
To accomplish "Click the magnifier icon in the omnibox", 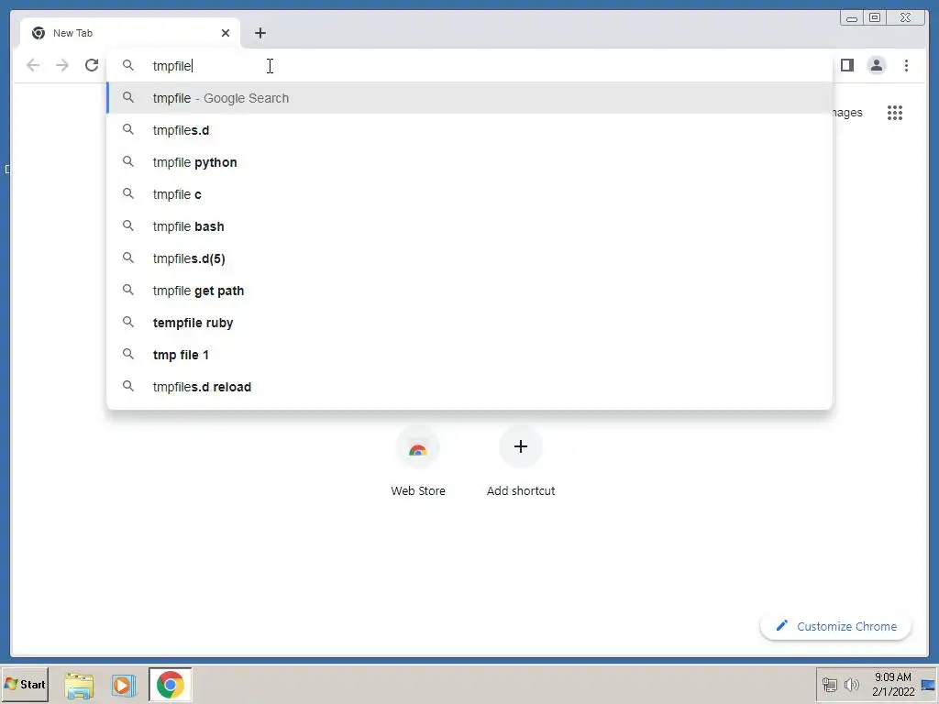I will [128, 65].
